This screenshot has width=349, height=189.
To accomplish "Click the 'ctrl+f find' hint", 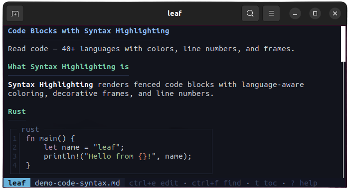I will [x=216, y=183].
